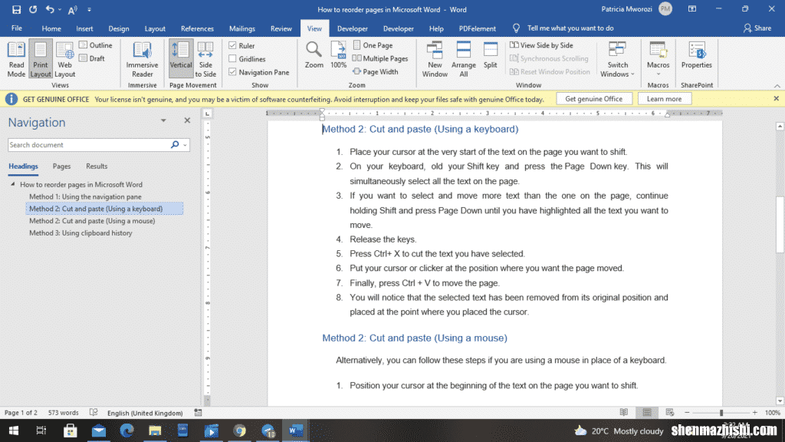Open a New Window

pos(435,59)
